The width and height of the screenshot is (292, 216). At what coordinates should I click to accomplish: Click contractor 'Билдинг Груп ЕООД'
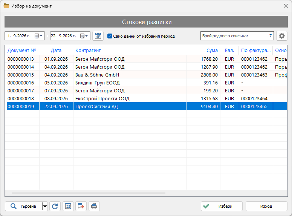coord(97,83)
